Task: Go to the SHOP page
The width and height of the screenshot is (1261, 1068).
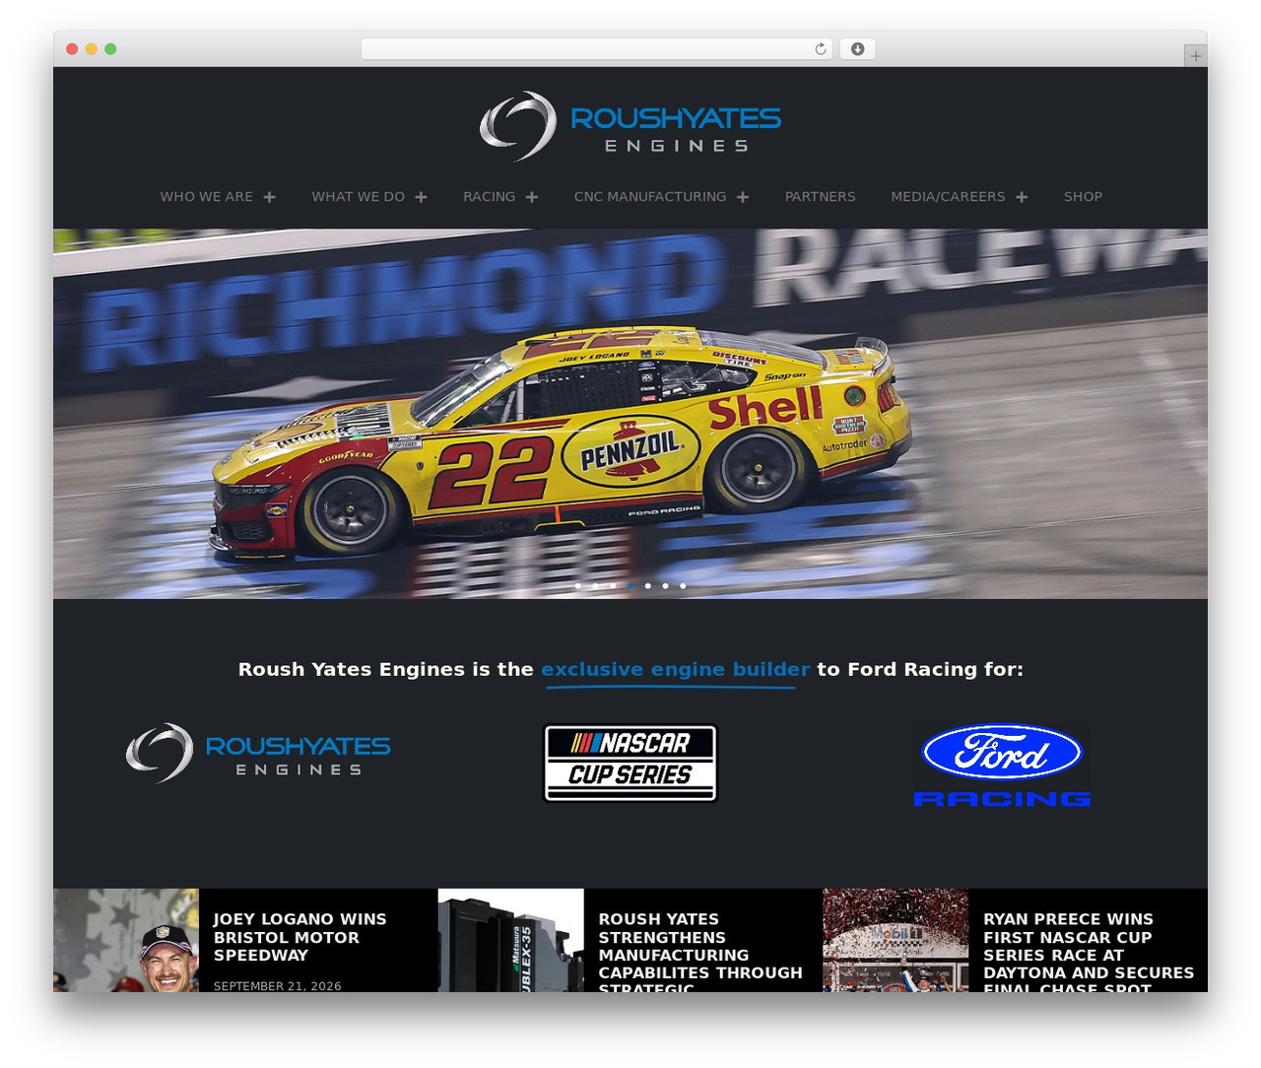Action: (x=1083, y=197)
